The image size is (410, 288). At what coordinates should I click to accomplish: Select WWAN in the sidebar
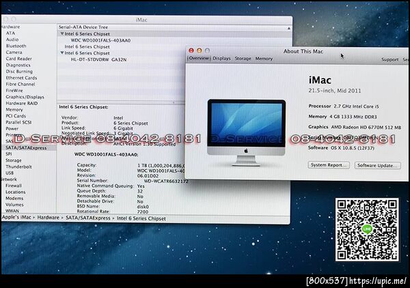pos(12,211)
